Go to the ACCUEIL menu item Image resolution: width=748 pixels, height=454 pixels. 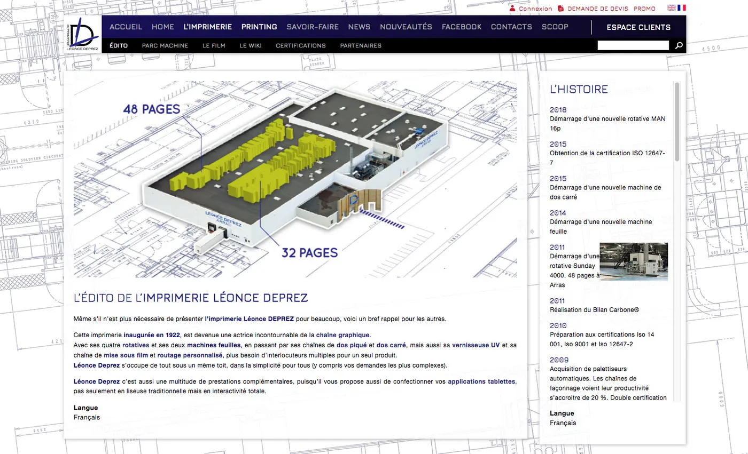click(126, 27)
